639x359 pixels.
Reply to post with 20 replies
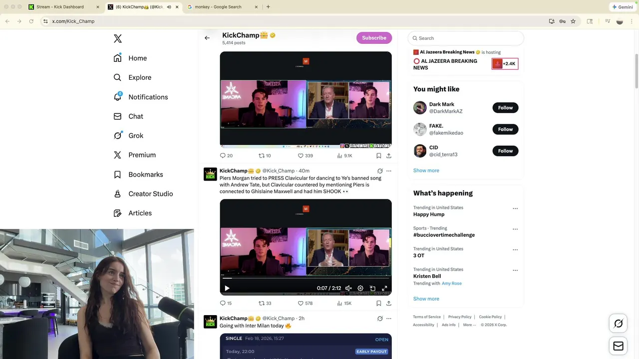[x=226, y=156]
